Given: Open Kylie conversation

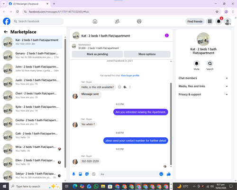Looking at the screenshot, I should 32,109.
